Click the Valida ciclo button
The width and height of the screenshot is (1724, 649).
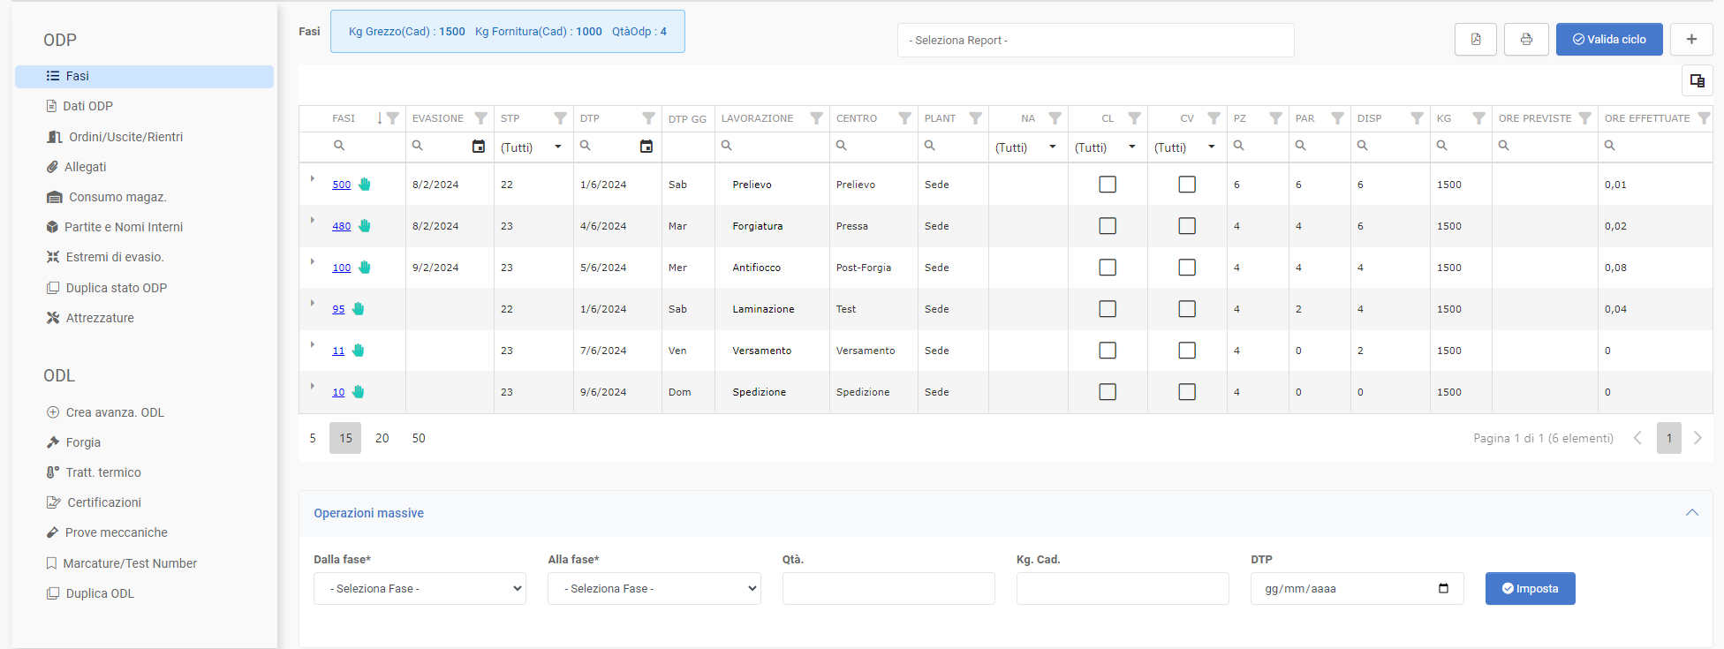point(1609,40)
